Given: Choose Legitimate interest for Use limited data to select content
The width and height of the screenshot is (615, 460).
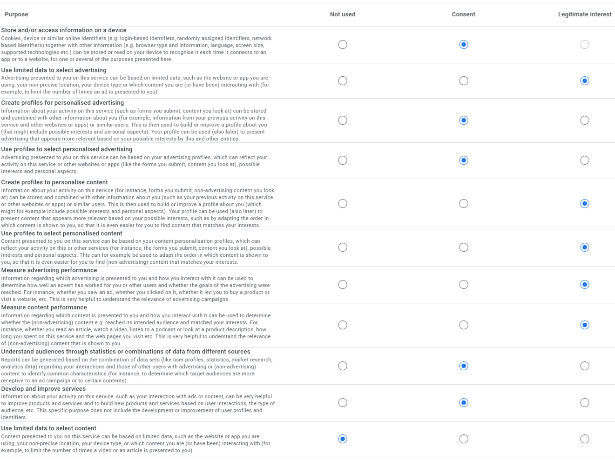Looking at the screenshot, I should tap(585, 439).
